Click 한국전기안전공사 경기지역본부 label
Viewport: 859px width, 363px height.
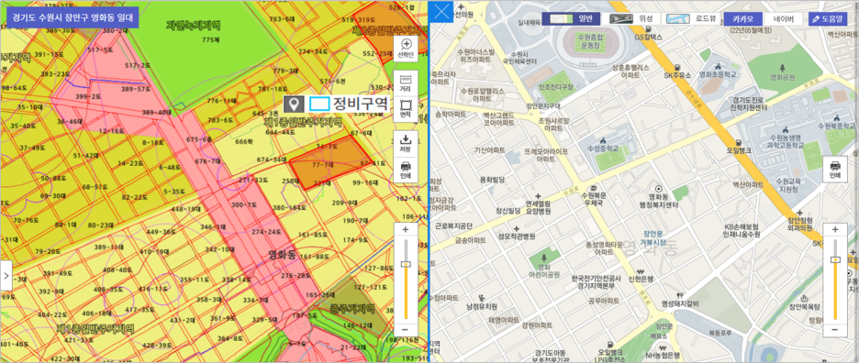click(596, 282)
